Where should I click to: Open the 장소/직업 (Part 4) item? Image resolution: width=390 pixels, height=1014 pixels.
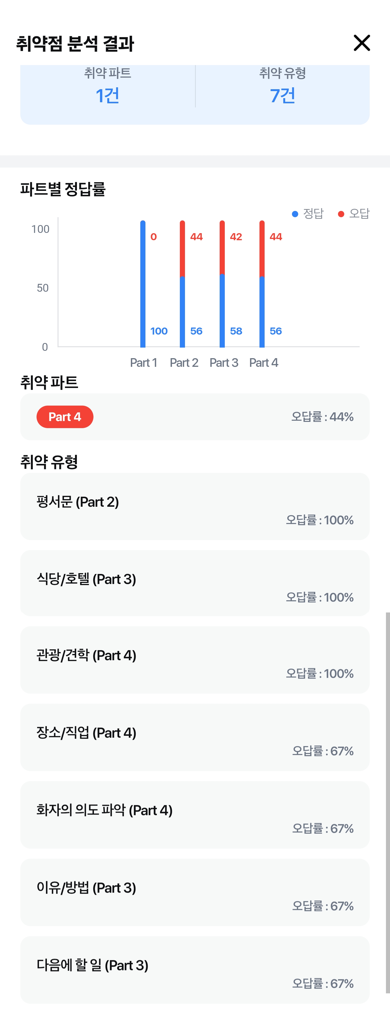click(195, 737)
